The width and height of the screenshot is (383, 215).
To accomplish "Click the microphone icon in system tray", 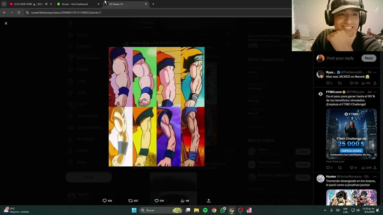I will click(332, 210).
